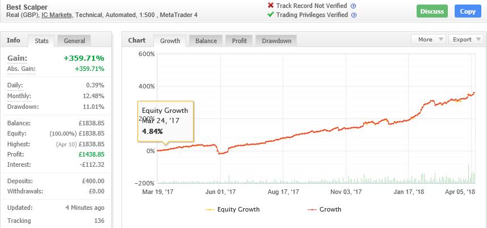Toggle the Growth legend series
487x228 pixels.
click(x=325, y=209)
